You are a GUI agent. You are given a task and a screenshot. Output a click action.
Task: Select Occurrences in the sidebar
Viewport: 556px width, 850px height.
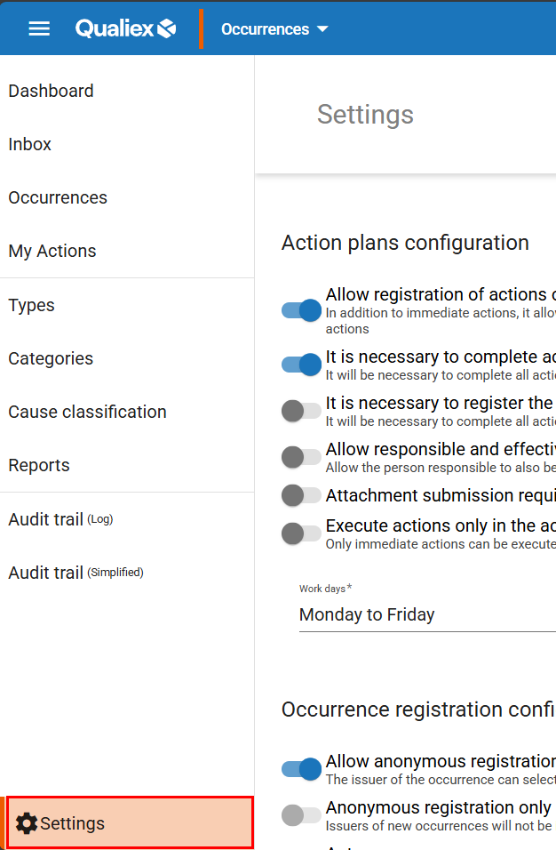[x=58, y=197]
